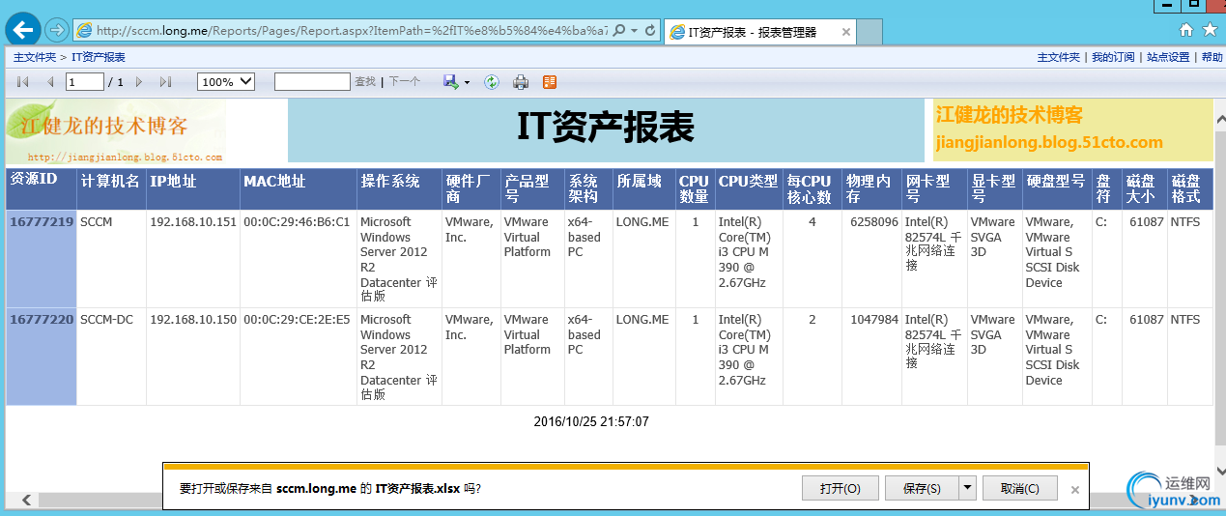Jump to first report page
Screen dimensions: 1226x516
point(23,82)
